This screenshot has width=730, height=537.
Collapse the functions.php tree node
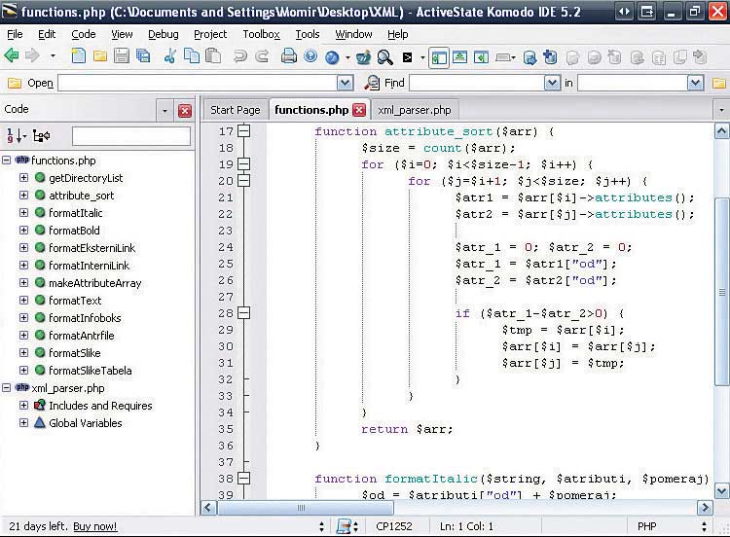6,161
